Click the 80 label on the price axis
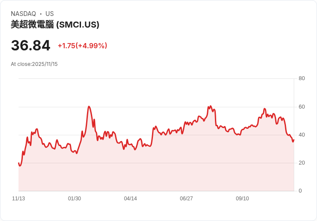 pyautogui.click(x=302, y=78)
